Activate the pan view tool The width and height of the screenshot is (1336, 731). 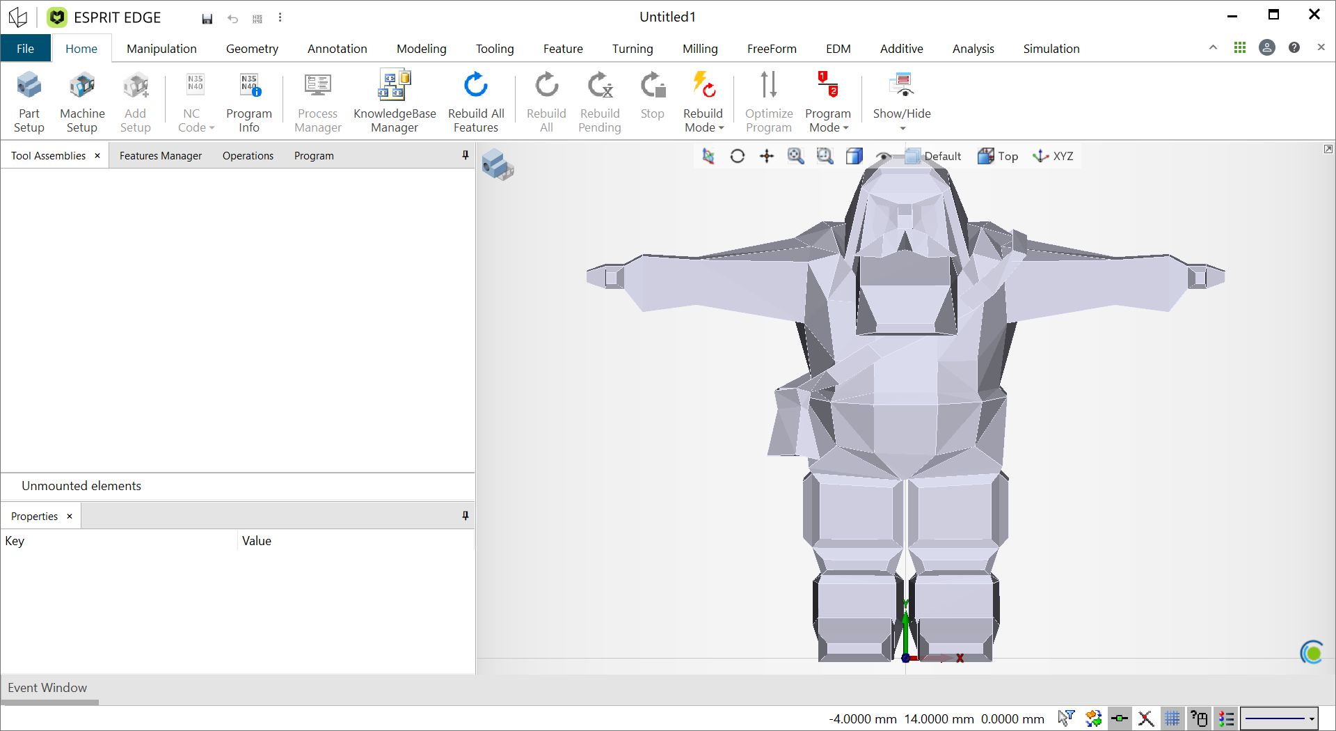767,156
